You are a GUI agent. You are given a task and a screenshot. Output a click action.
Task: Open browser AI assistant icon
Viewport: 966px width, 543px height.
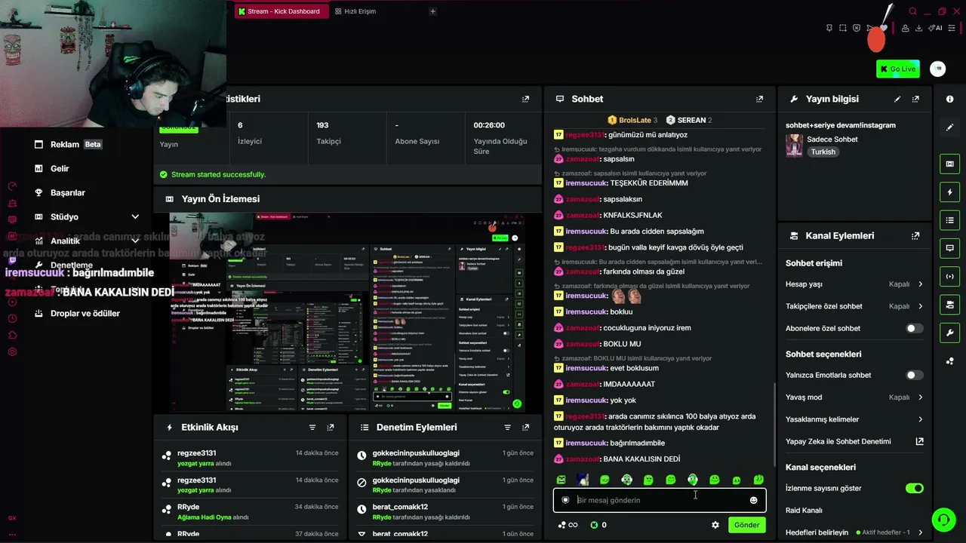[x=937, y=28]
